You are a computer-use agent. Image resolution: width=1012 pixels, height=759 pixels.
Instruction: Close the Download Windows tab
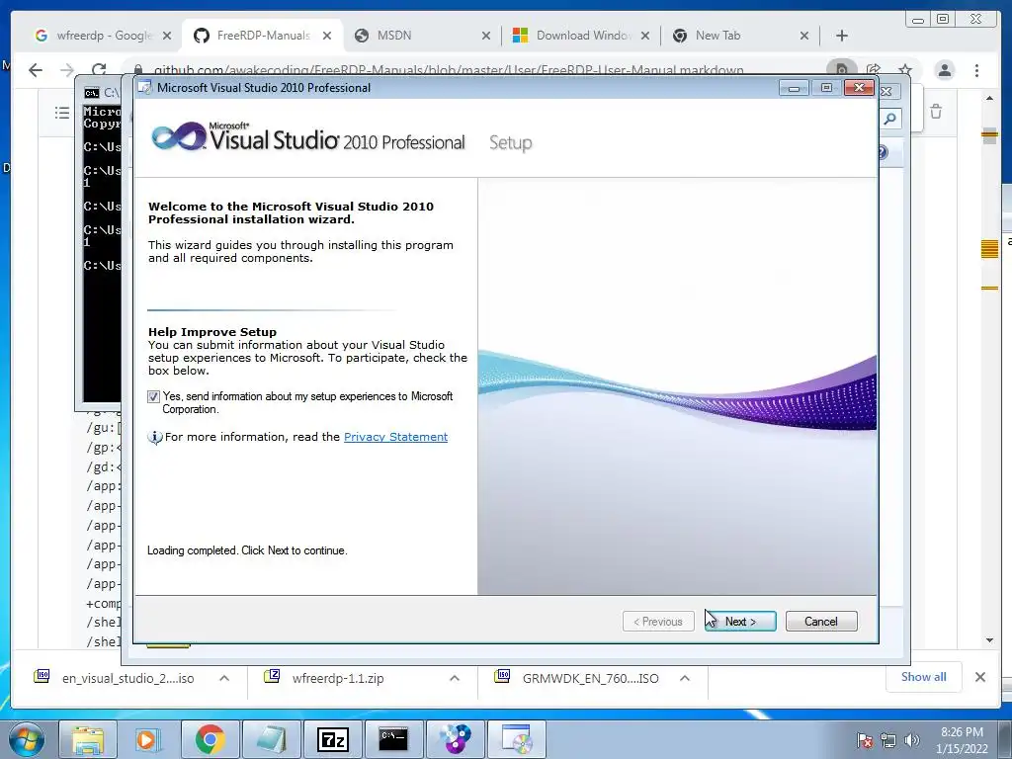[644, 37]
